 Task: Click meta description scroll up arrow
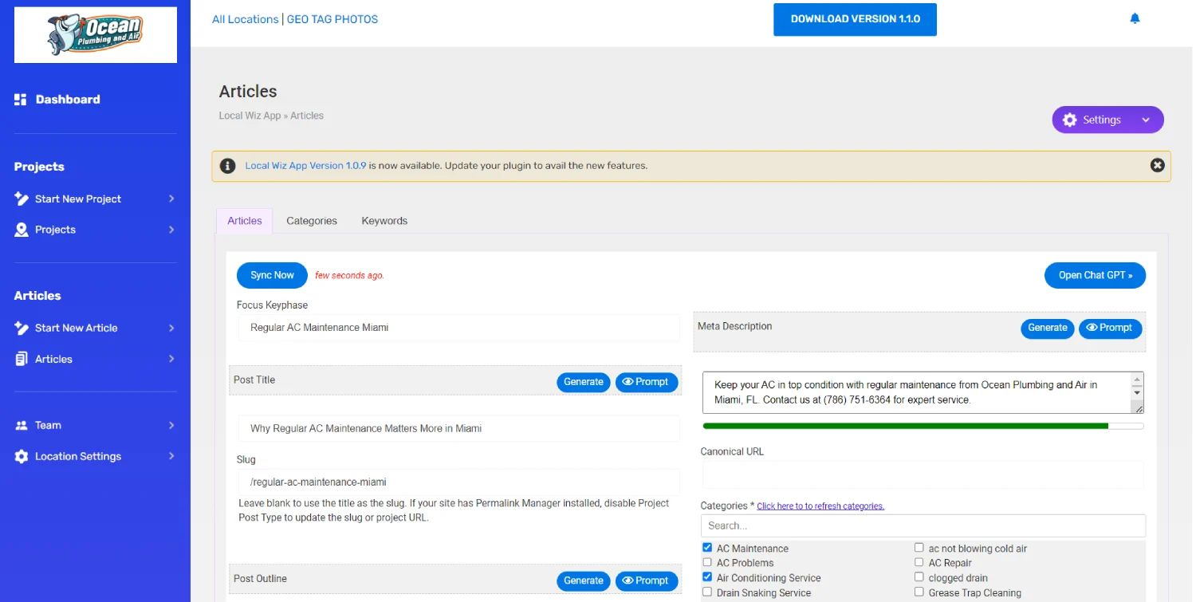click(x=1138, y=380)
